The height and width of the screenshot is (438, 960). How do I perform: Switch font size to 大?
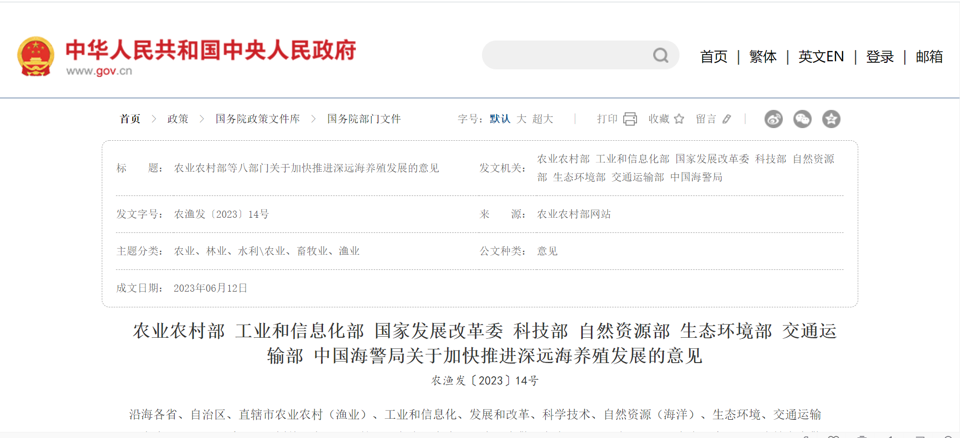click(522, 119)
